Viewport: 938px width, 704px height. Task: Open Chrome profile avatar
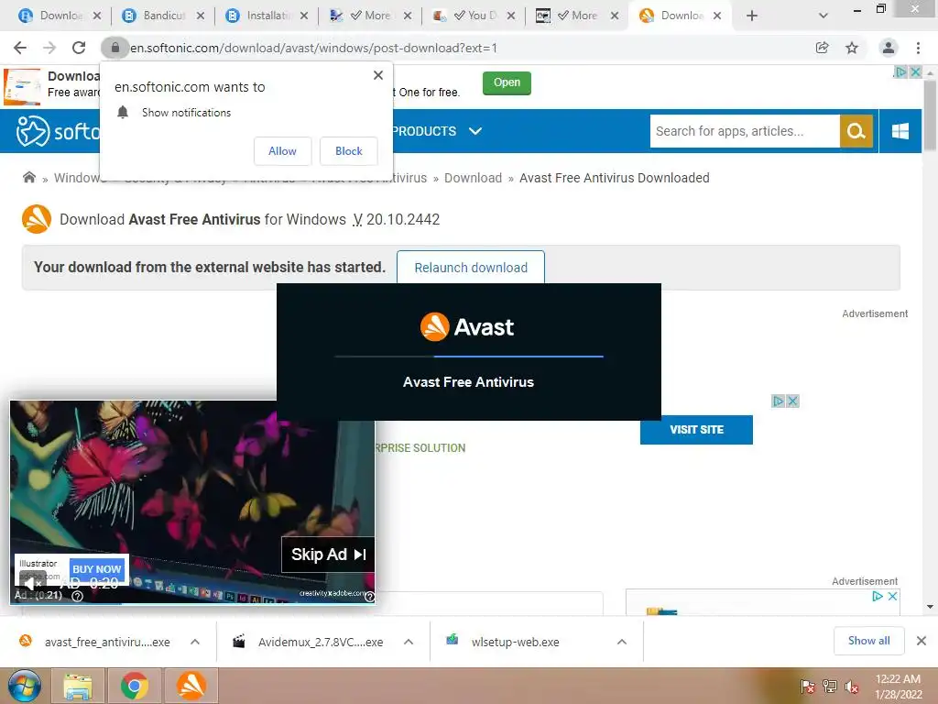pyautogui.click(x=889, y=48)
